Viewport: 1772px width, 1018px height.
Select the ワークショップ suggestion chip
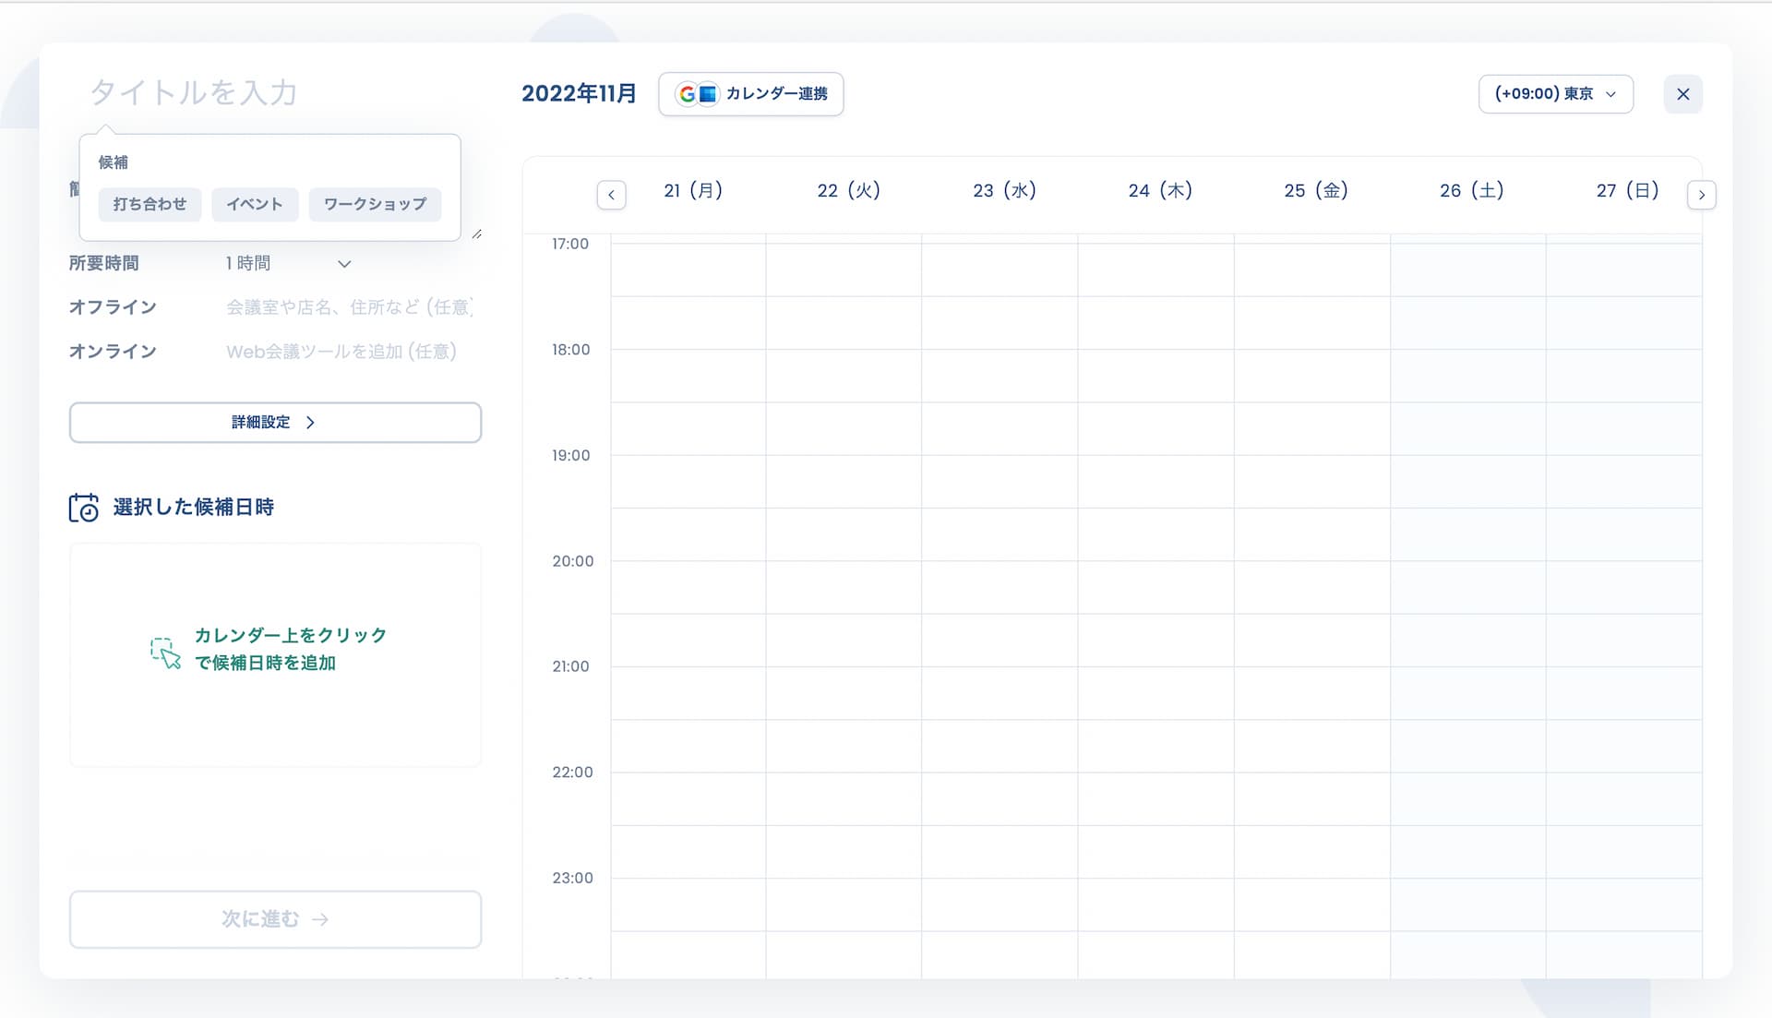click(x=375, y=204)
